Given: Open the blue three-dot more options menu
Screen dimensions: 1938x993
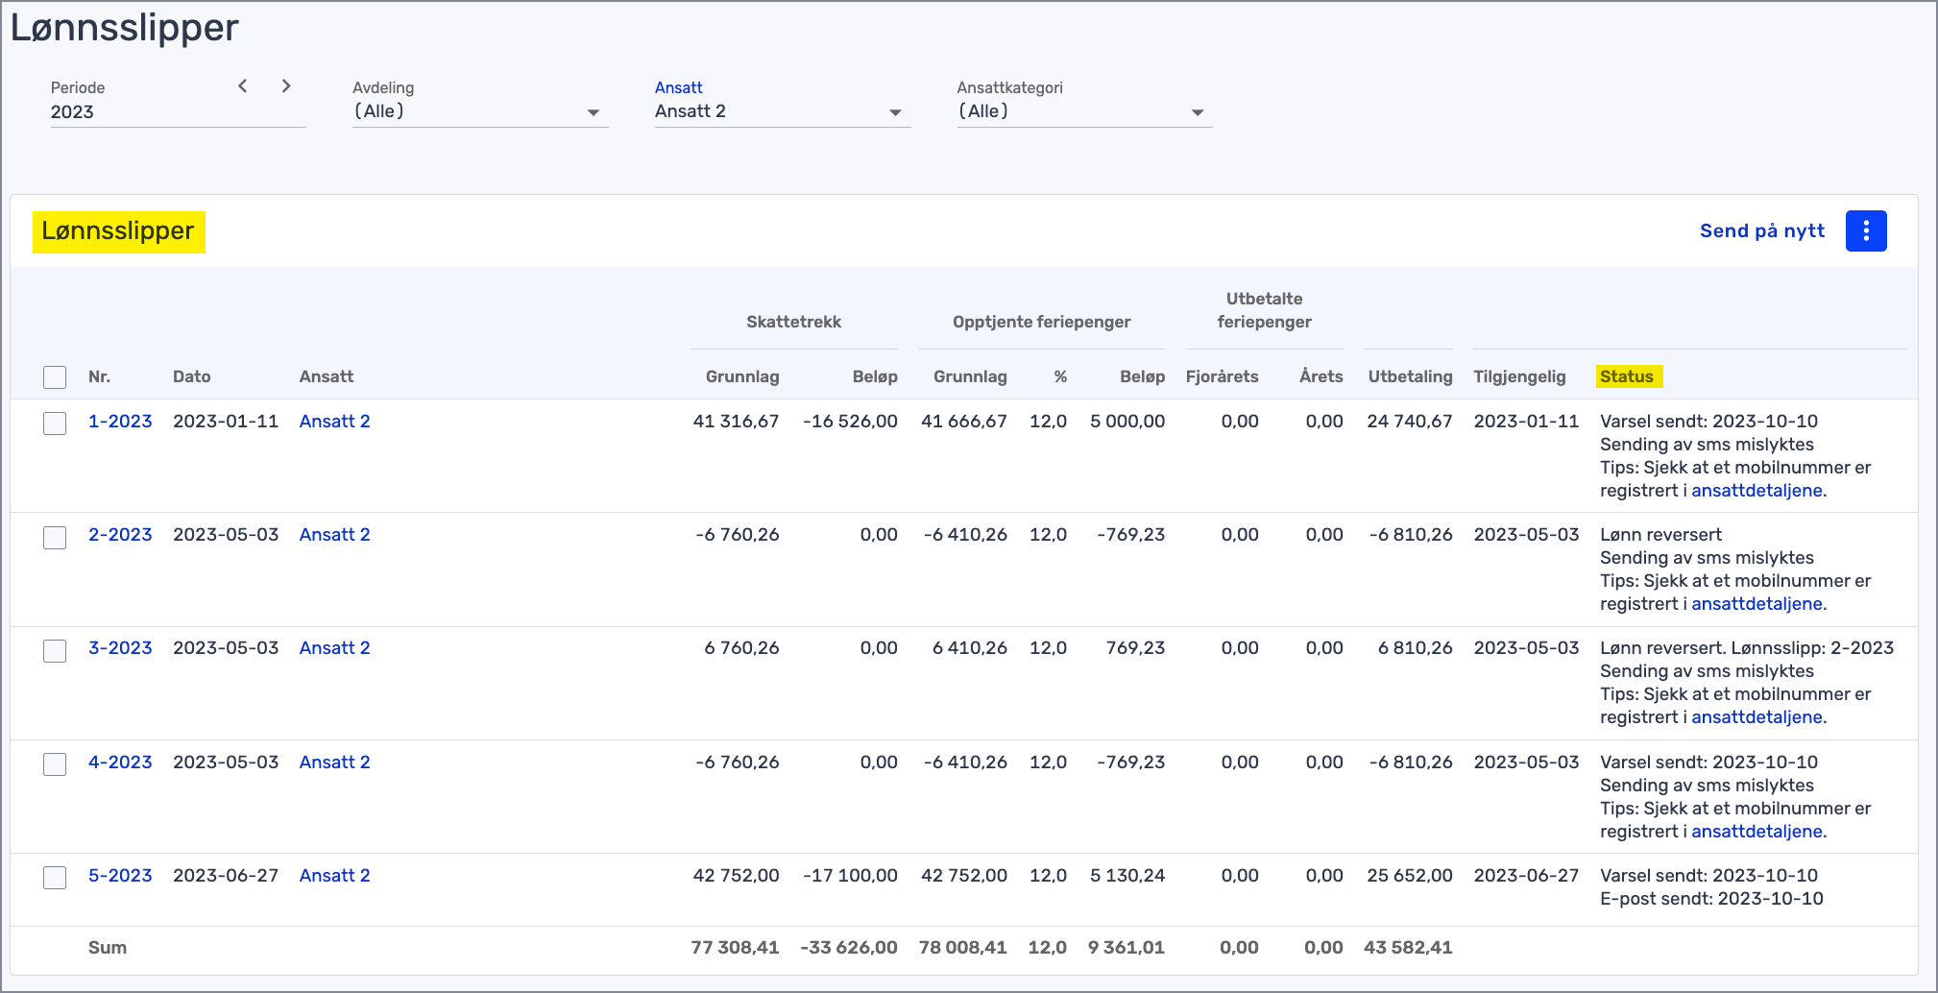Looking at the screenshot, I should click(x=1865, y=231).
